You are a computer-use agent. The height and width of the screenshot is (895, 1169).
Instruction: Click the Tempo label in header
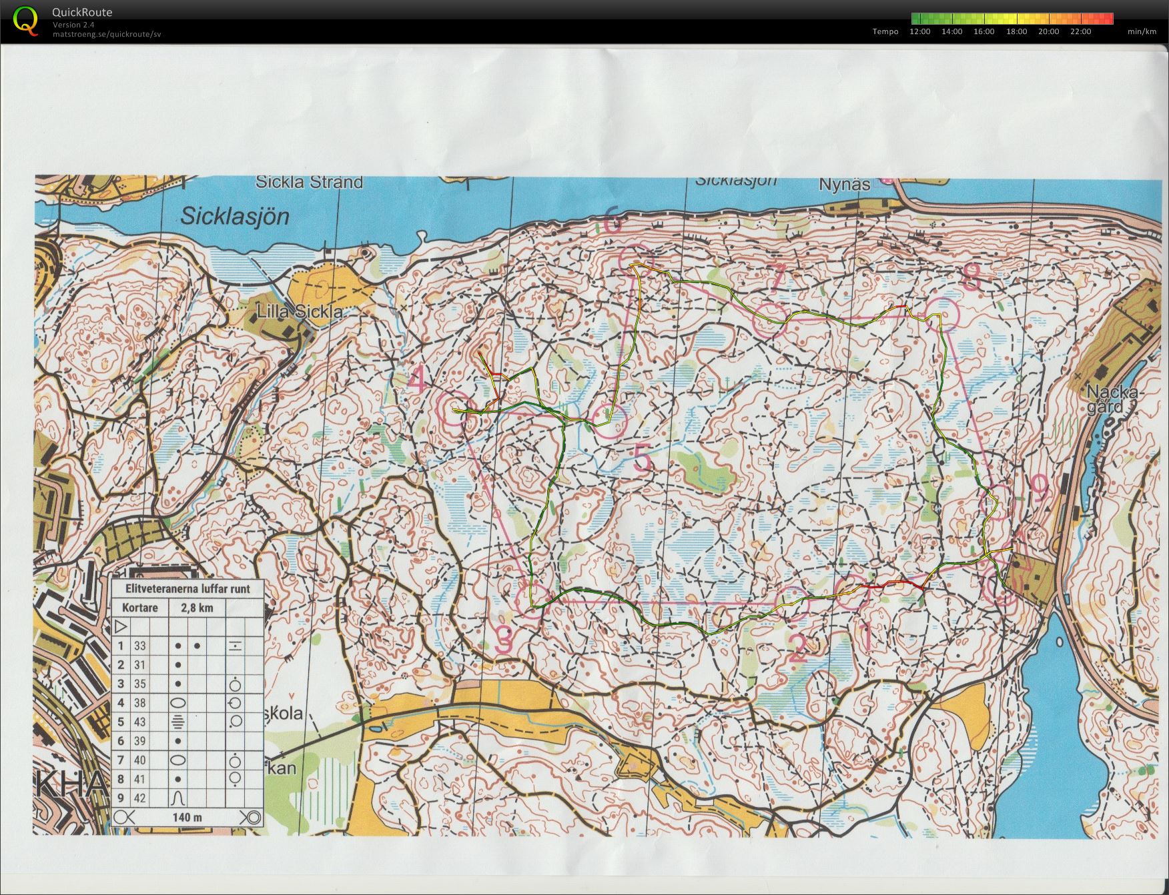[x=885, y=31]
